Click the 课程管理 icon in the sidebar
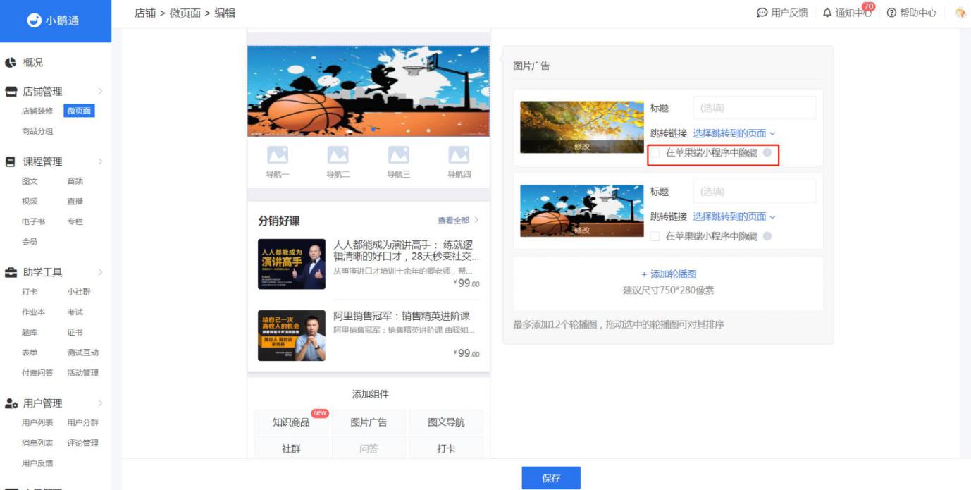The width and height of the screenshot is (971, 490). click(11, 161)
